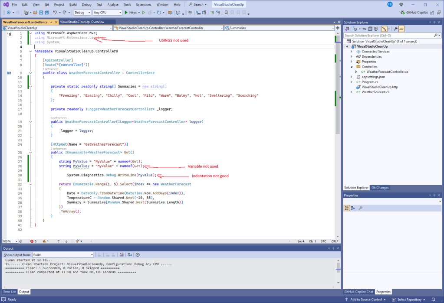This screenshot has height=303, width=444.
Task: Toggle Preview Selected Items in Solution Explorer
Action: point(401,29)
